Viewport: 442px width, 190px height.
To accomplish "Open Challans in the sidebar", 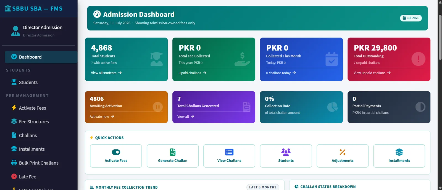I will (41, 135).
